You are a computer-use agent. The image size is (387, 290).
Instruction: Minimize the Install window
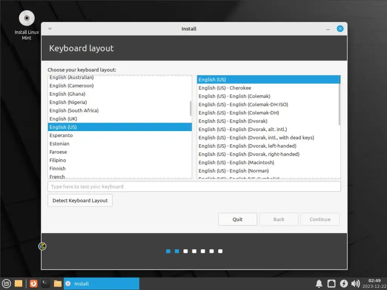328,29
